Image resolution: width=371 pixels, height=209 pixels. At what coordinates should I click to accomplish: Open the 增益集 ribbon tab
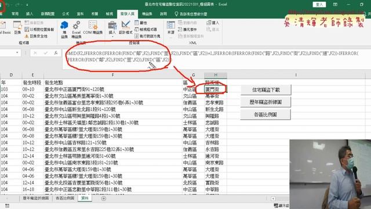coord(147,14)
